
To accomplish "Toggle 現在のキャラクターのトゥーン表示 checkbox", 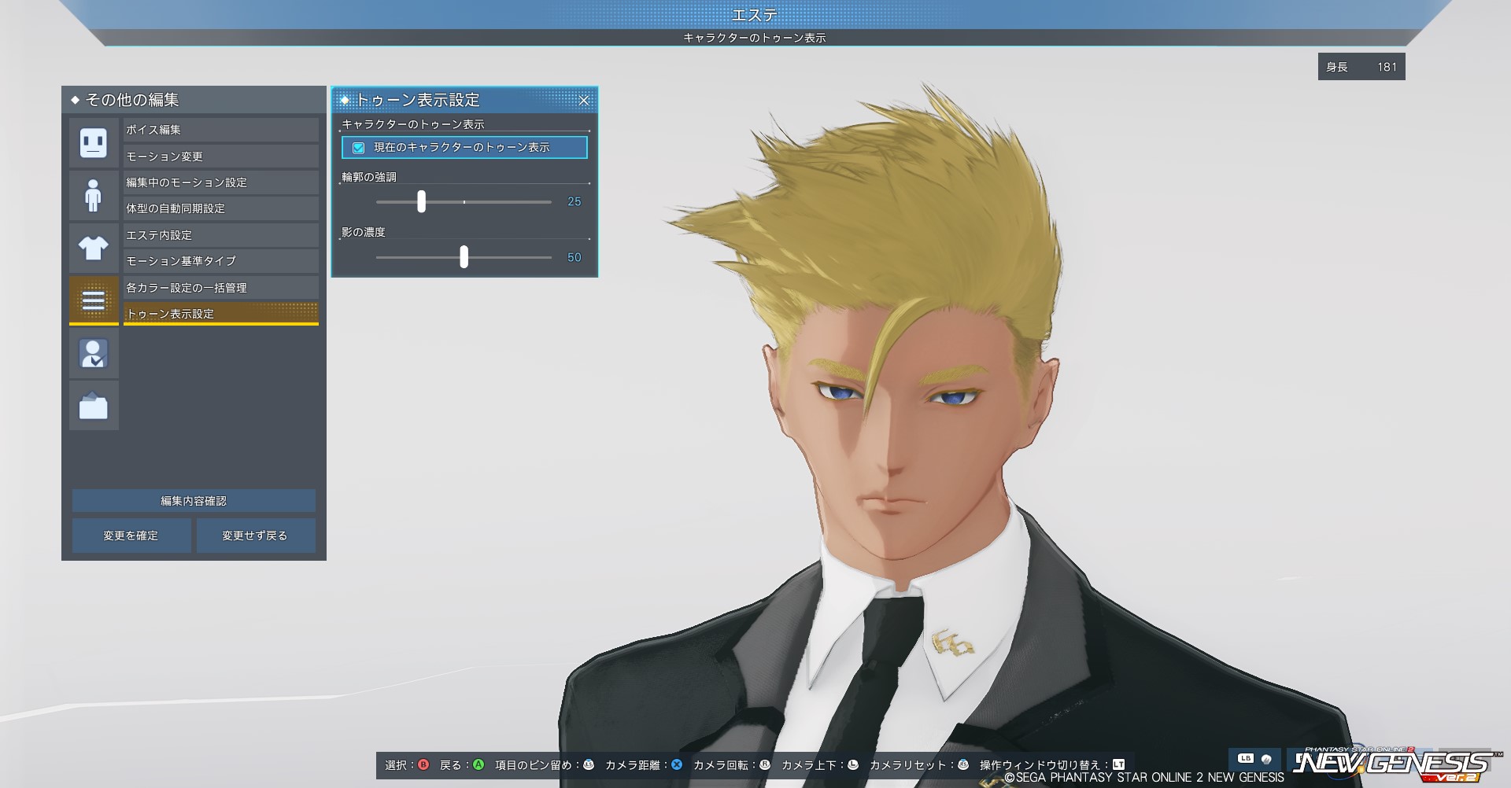I will tap(359, 147).
